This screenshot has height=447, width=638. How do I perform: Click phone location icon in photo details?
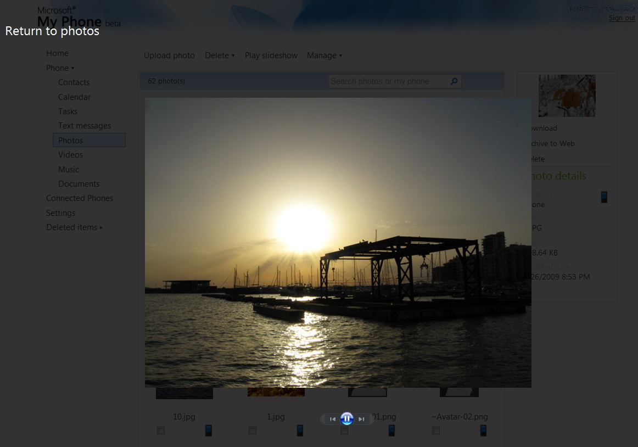604,197
